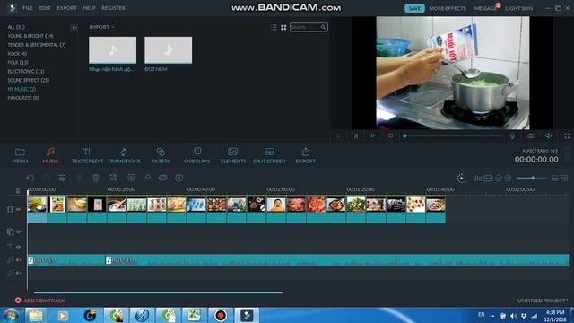Screen dimensions: 574x323
Task: Toggle picture-in-picture track visibility eye
Action: pyautogui.click(x=18, y=231)
